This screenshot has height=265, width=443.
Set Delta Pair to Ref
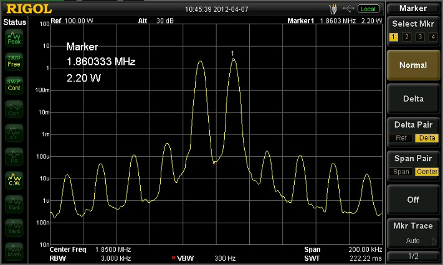click(x=401, y=137)
